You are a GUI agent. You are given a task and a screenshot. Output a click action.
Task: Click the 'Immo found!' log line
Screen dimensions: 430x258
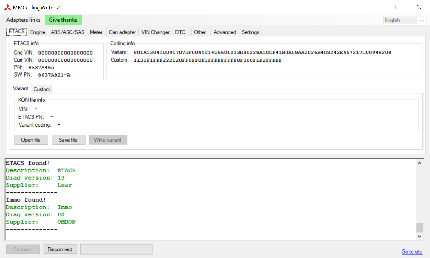tap(26, 200)
